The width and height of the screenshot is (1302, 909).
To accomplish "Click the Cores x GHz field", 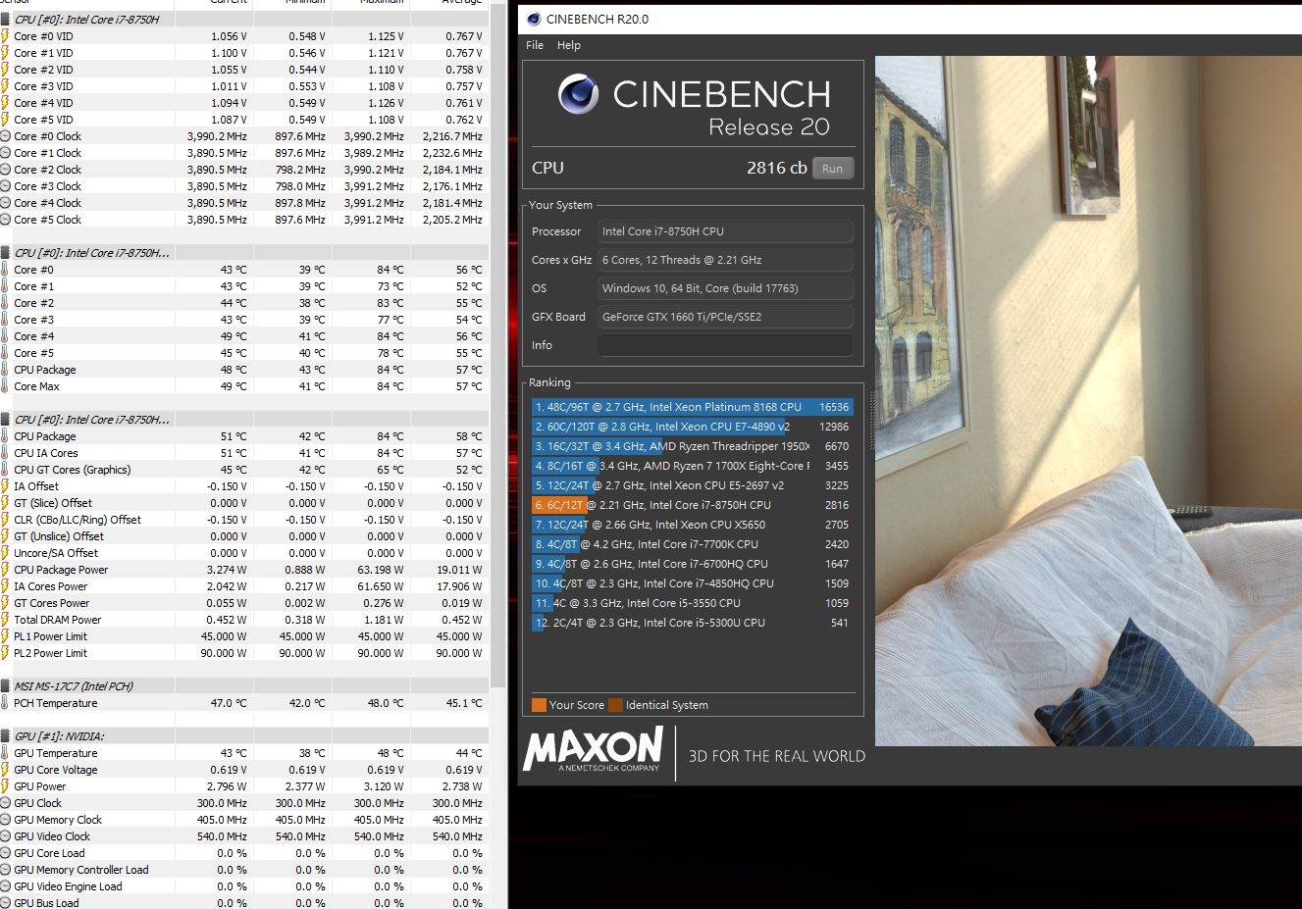I will coord(725,260).
